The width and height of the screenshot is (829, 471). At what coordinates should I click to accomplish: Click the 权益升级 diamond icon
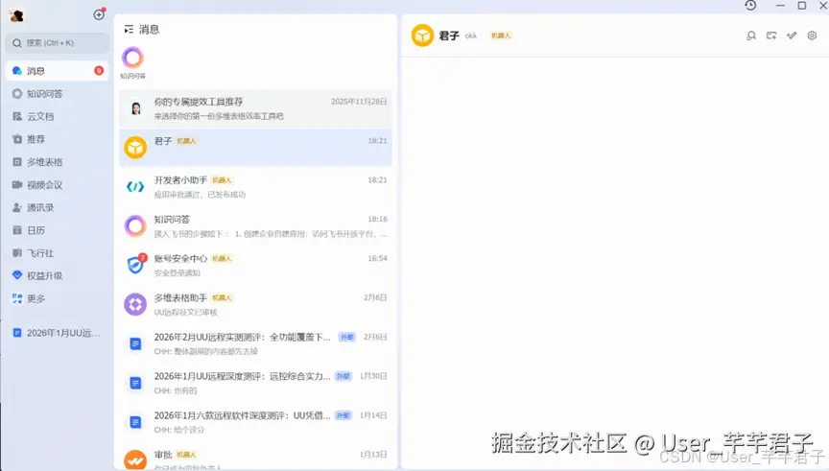(x=17, y=275)
